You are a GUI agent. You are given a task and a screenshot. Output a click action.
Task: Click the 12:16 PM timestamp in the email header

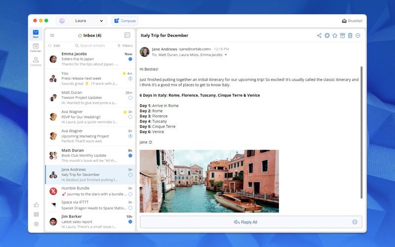click(221, 49)
